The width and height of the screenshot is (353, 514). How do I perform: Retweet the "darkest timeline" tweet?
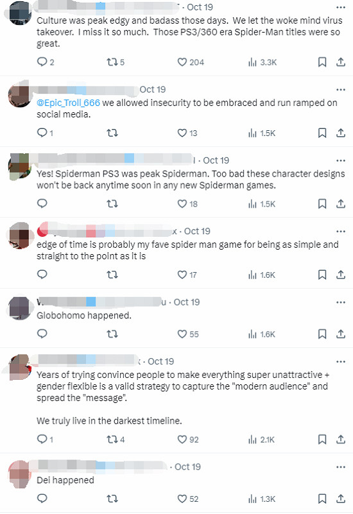[x=116, y=440]
